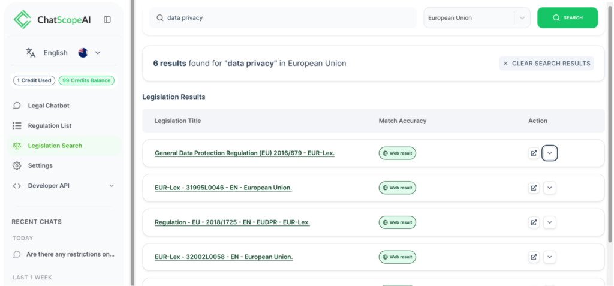Click CLEAR SEARCH RESULTS button
The image size is (614, 286).
click(546, 64)
